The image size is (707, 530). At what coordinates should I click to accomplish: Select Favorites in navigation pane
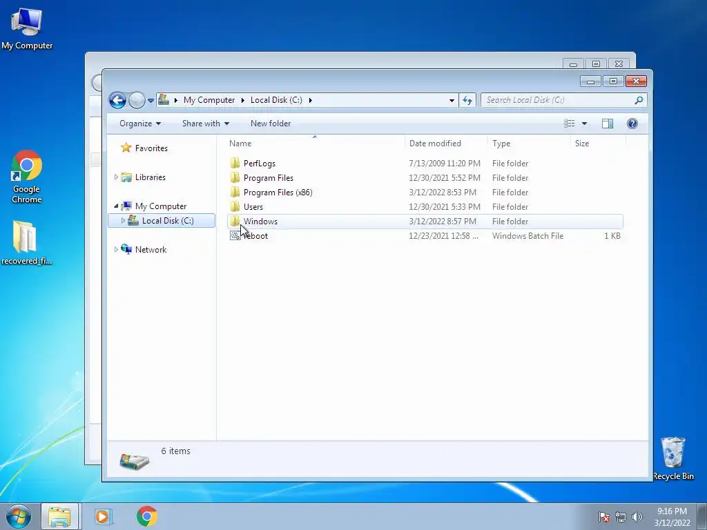tap(151, 148)
